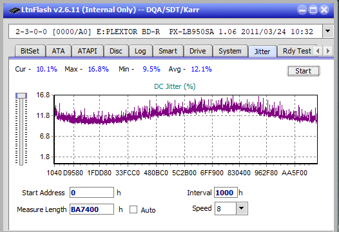Open the ATAPI tab
This screenshot has width=339, height=232.
[x=87, y=51]
